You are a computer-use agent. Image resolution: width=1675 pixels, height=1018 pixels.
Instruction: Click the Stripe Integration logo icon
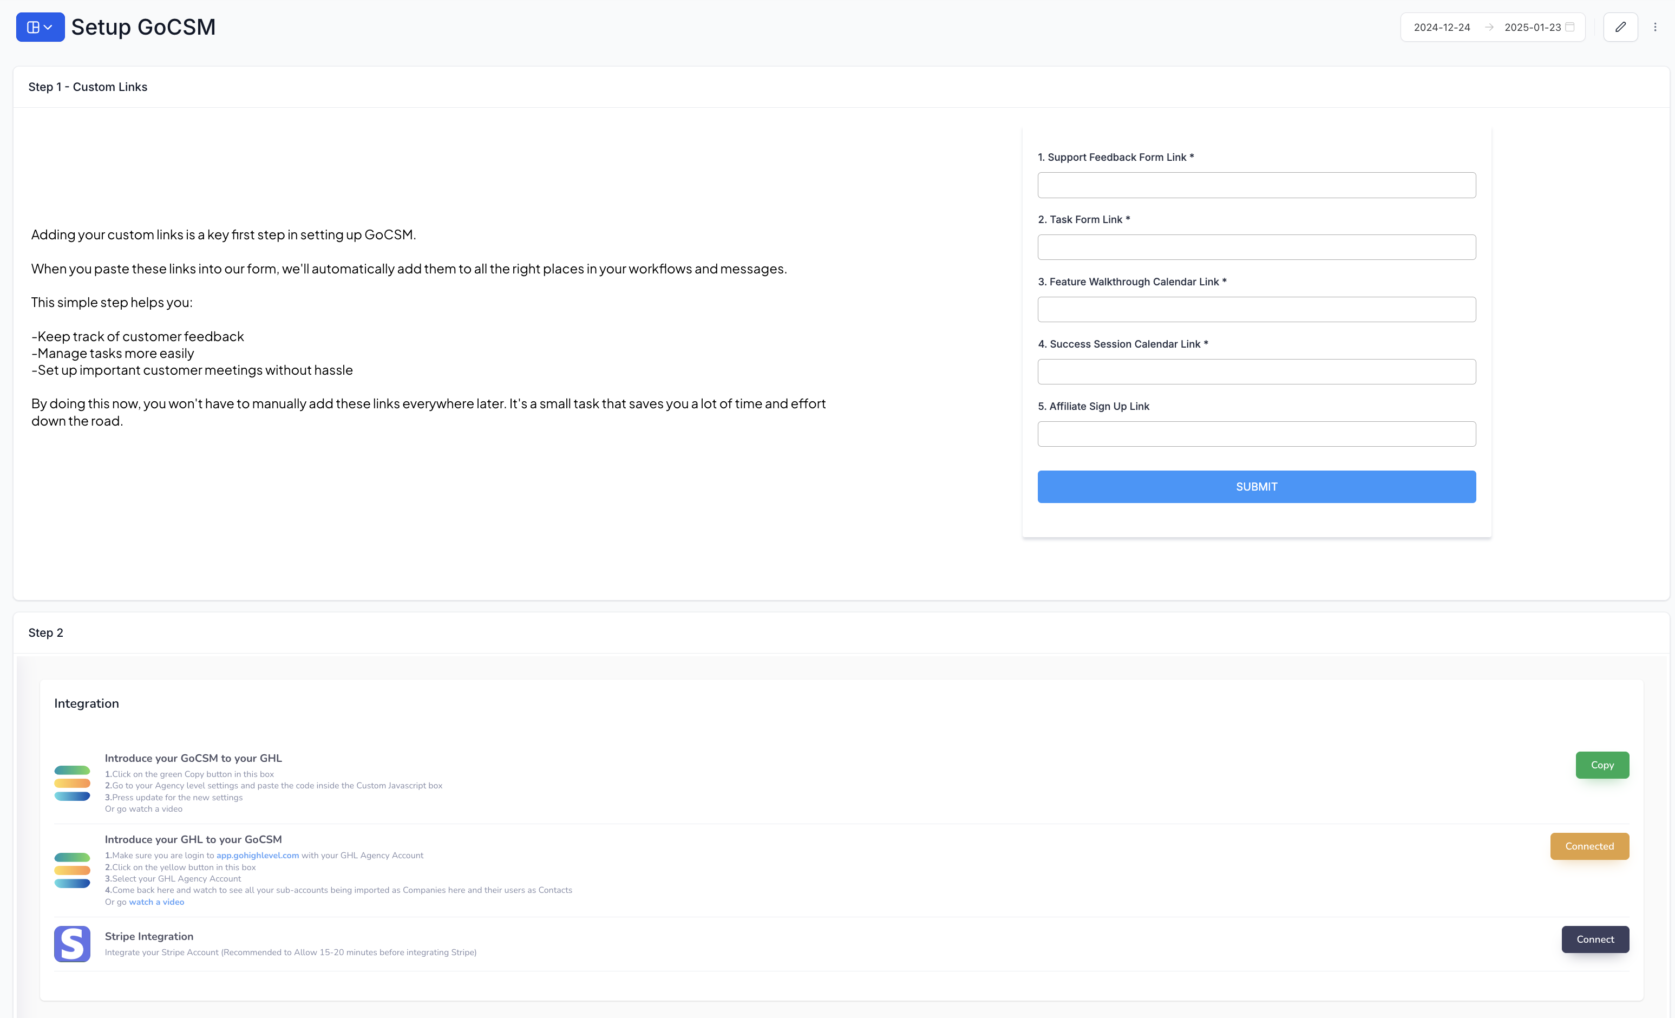(x=72, y=943)
